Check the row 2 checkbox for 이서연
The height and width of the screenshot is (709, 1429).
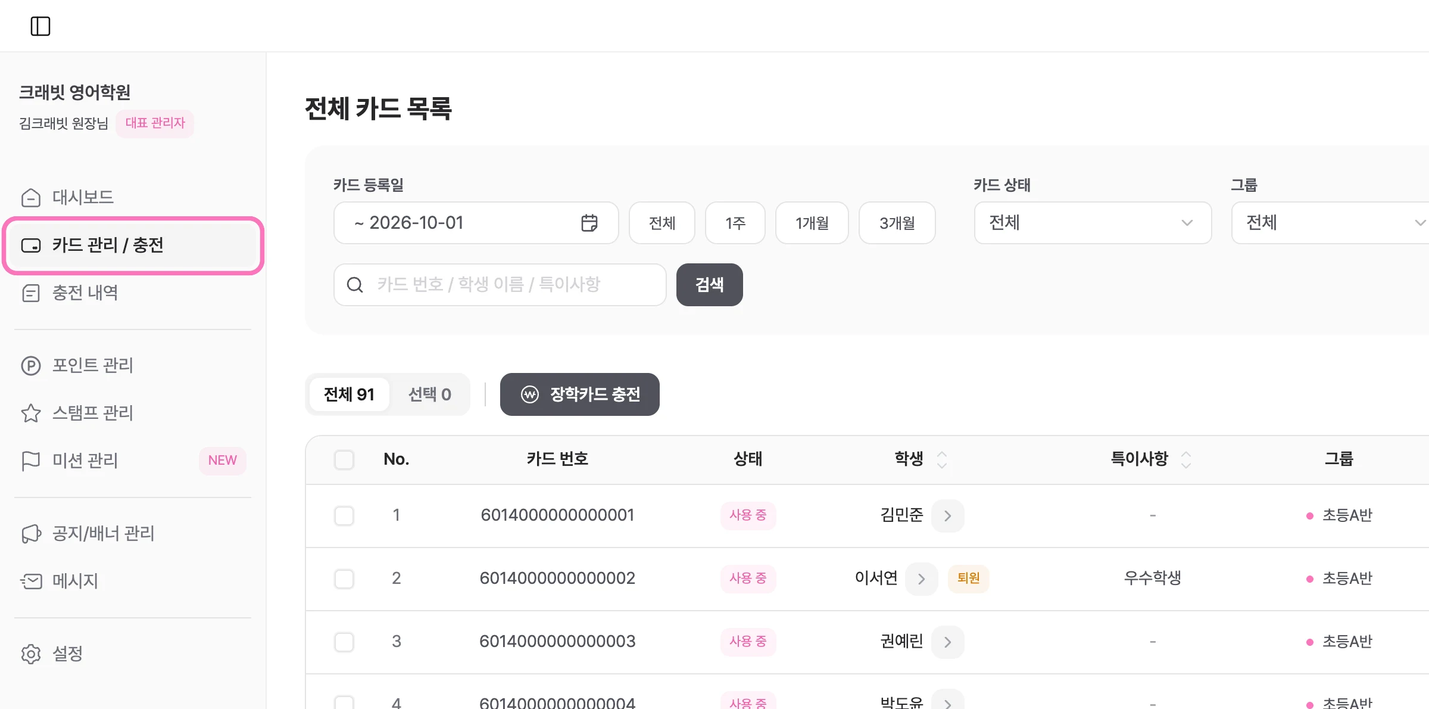(x=344, y=579)
